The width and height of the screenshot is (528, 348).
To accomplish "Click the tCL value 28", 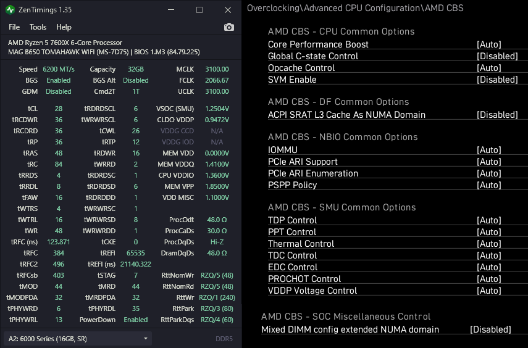I will 59,109.
